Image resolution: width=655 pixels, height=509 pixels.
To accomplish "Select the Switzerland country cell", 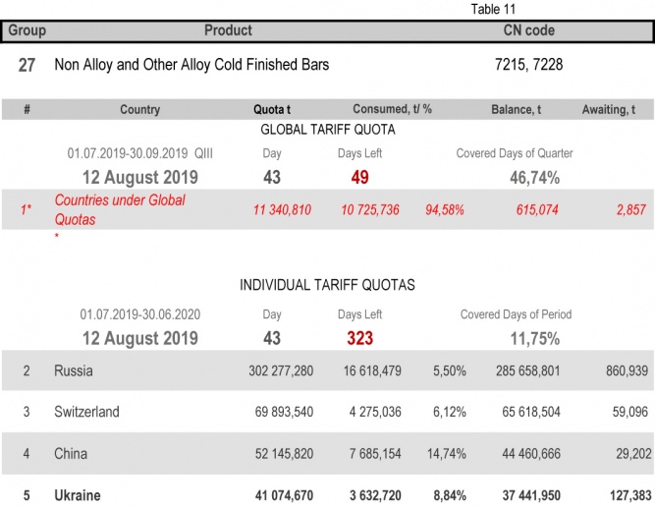I will click(86, 413).
